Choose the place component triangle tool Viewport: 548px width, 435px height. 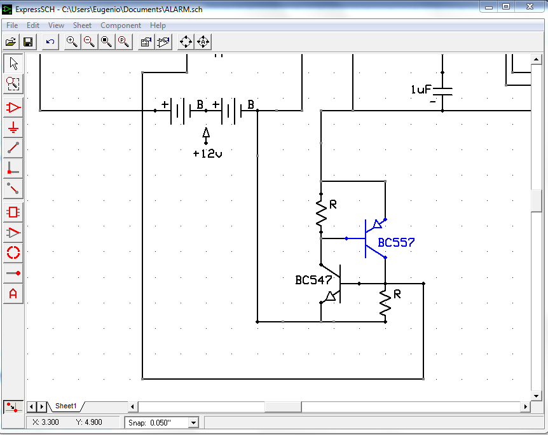tap(13, 107)
